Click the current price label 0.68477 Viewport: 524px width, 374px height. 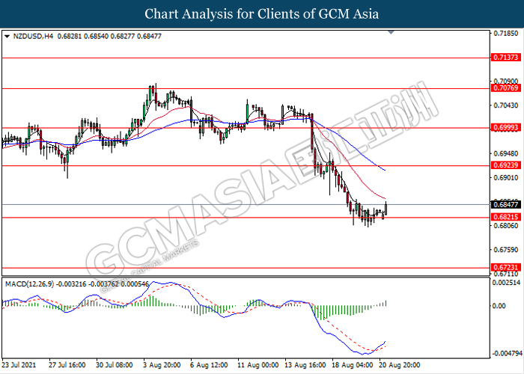pos(505,204)
